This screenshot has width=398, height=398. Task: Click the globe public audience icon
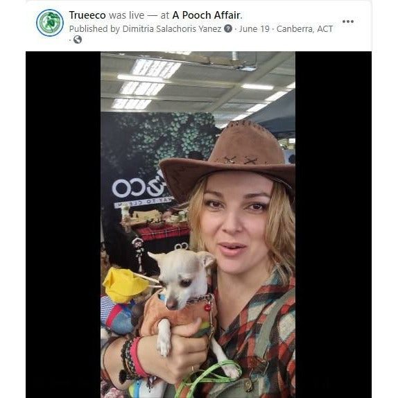pos(78,40)
